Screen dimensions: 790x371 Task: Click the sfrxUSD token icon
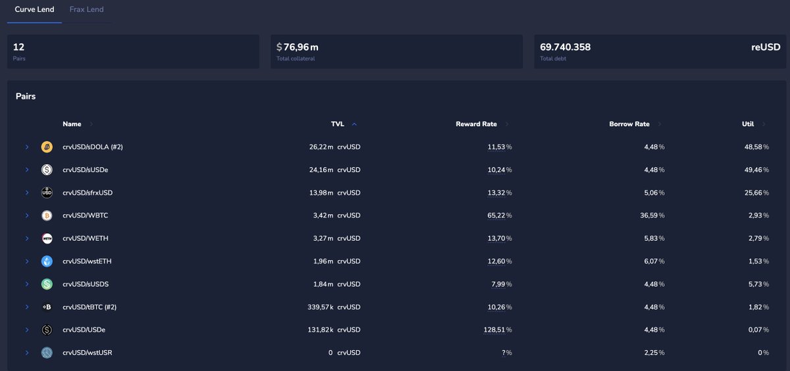pos(47,192)
